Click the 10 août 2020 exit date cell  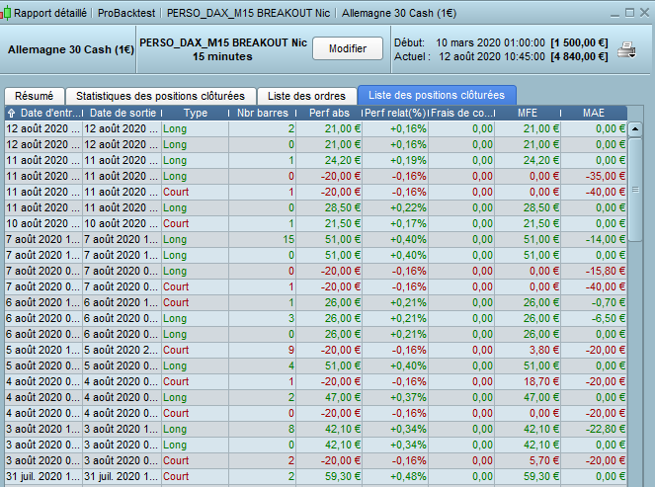[122, 224]
